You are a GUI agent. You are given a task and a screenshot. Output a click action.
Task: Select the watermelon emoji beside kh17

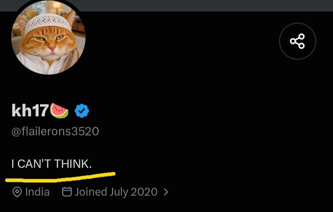tap(59, 111)
